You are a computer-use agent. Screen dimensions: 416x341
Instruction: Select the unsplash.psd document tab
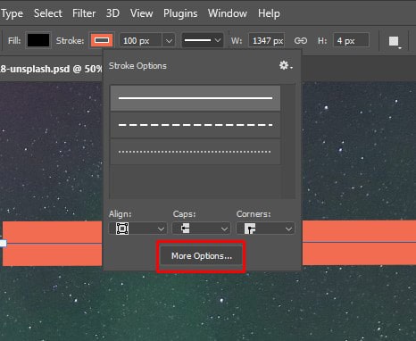[51, 69]
